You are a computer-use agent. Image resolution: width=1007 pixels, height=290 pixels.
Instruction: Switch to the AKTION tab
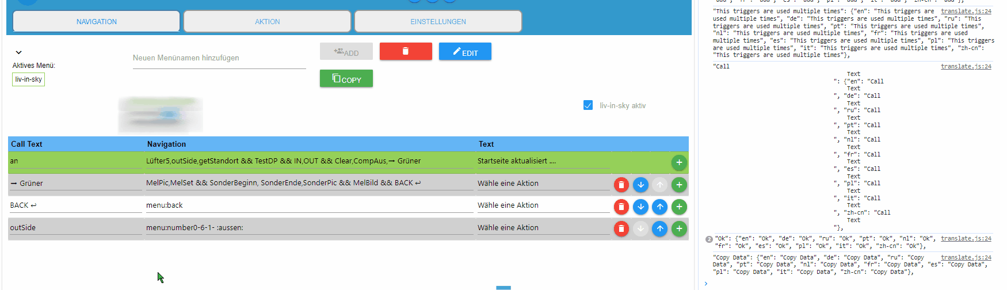click(268, 21)
